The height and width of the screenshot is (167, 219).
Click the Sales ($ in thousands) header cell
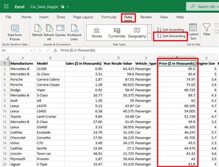point(84,63)
